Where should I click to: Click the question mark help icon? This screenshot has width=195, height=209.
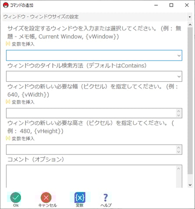point(106,197)
